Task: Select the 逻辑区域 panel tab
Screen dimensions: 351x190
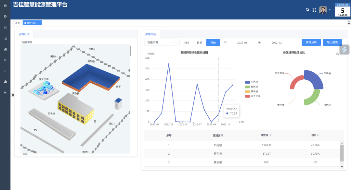Action: coord(24,34)
